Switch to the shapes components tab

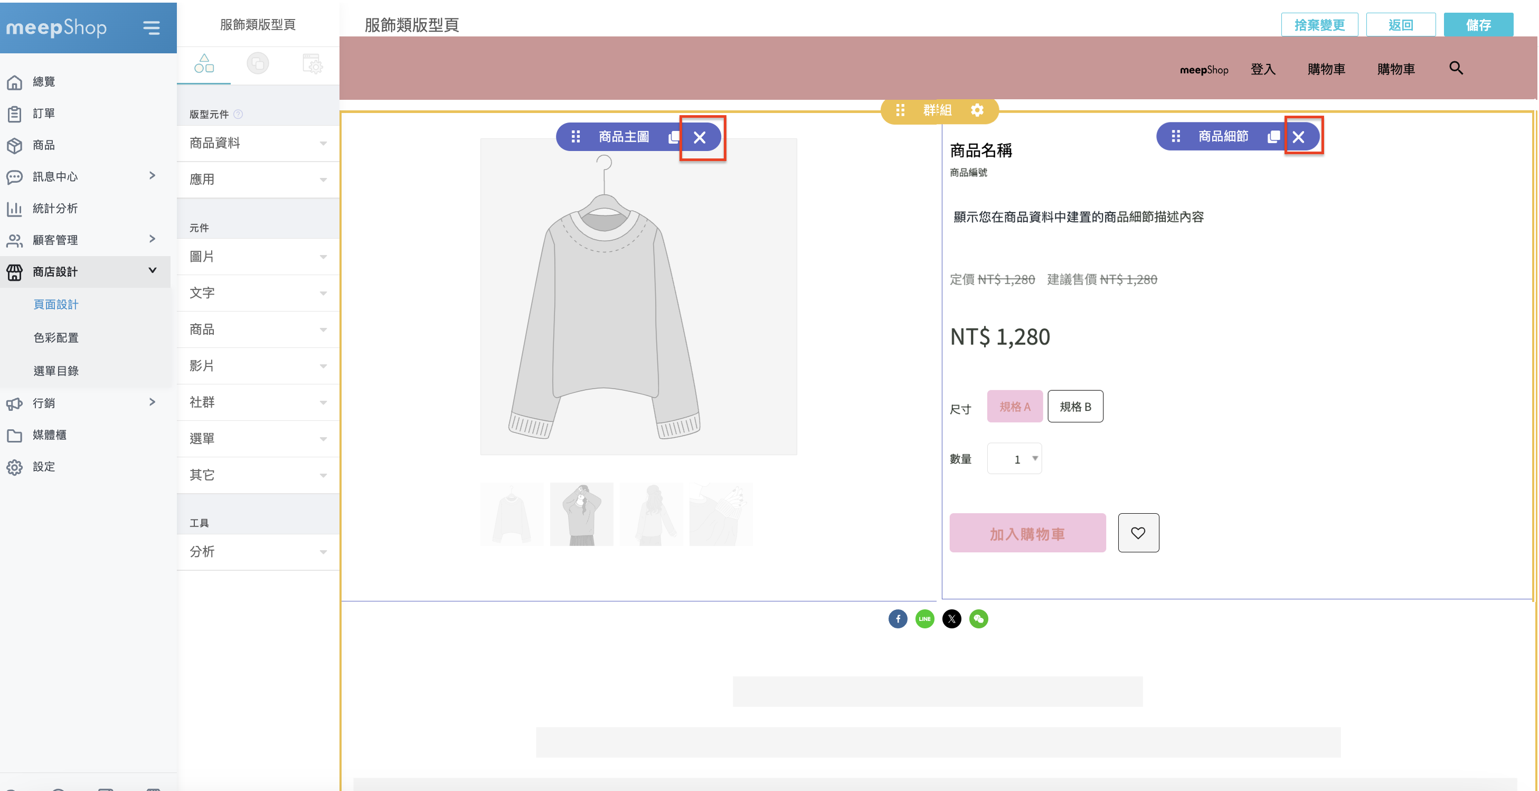pos(204,63)
